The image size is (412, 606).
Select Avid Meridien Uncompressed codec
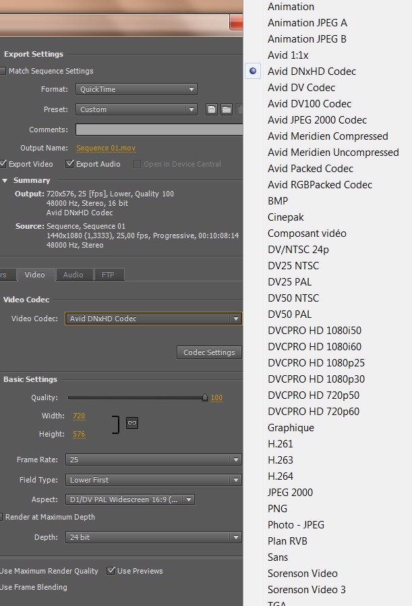coord(333,153)
